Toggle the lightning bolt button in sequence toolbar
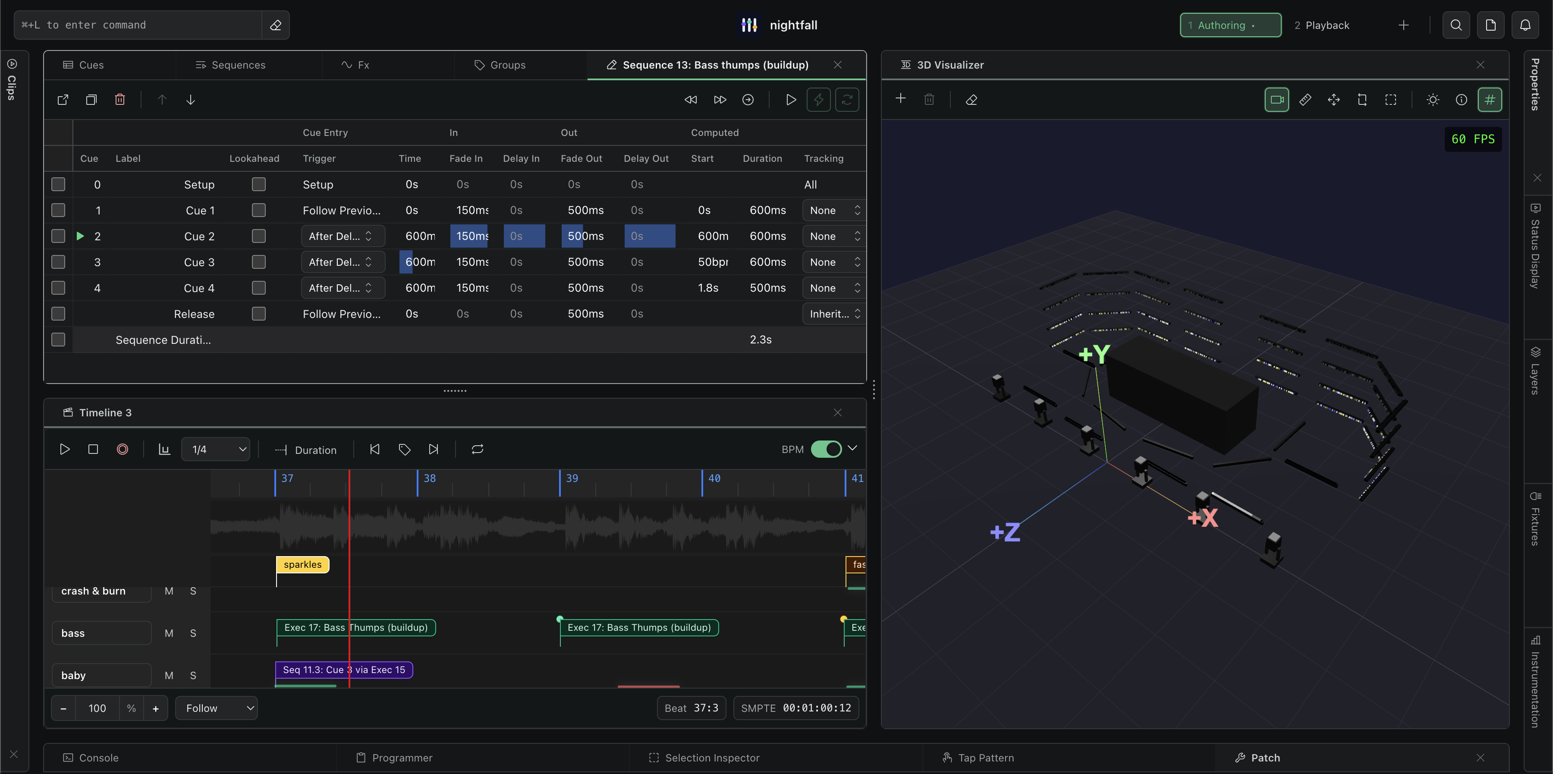This screenshot has width=1553, height=774. coord(819,100)
